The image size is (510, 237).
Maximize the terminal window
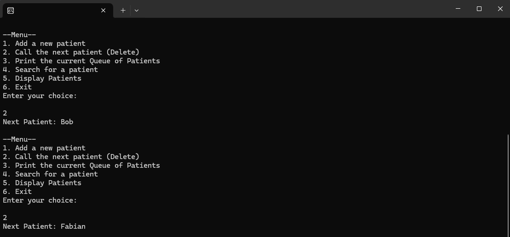(x=479, y=9)
